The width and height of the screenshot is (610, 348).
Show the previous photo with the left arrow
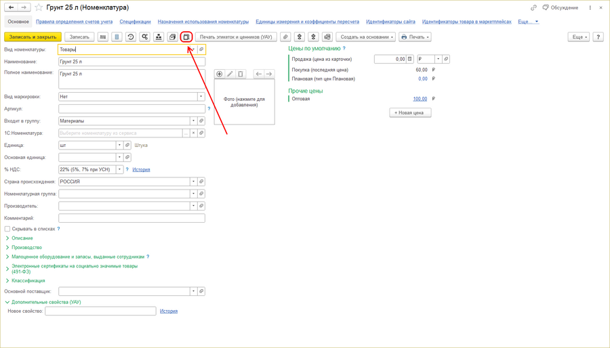[259, 74]
